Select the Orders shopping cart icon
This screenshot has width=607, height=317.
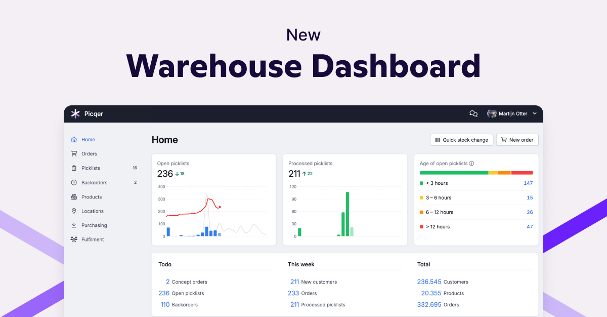click(75, 153)
